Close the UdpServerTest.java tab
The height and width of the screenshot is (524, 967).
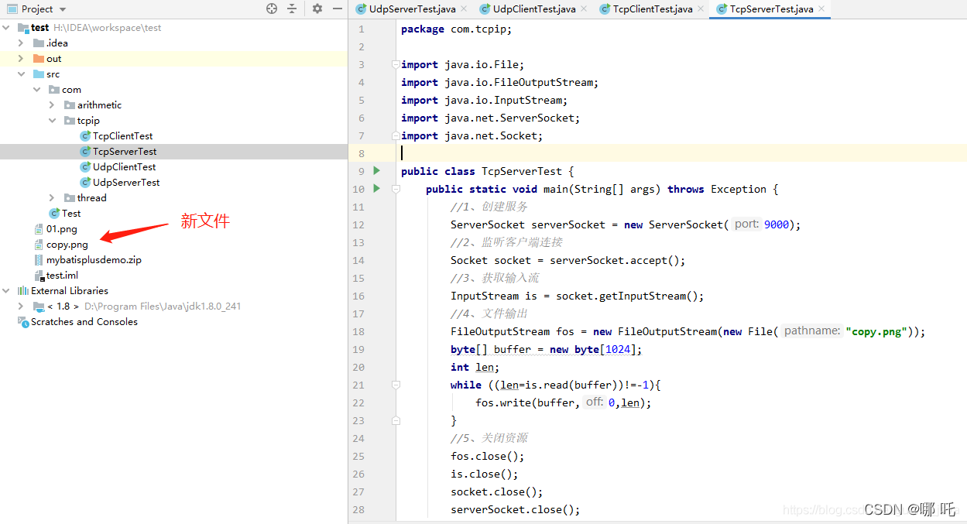[x=464, y=9]
